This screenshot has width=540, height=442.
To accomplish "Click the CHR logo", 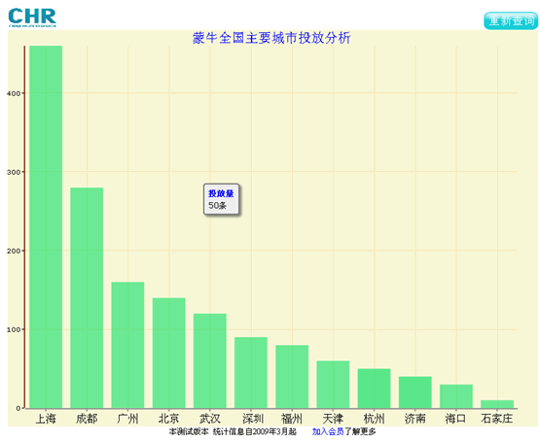I will tap(32, 17).
